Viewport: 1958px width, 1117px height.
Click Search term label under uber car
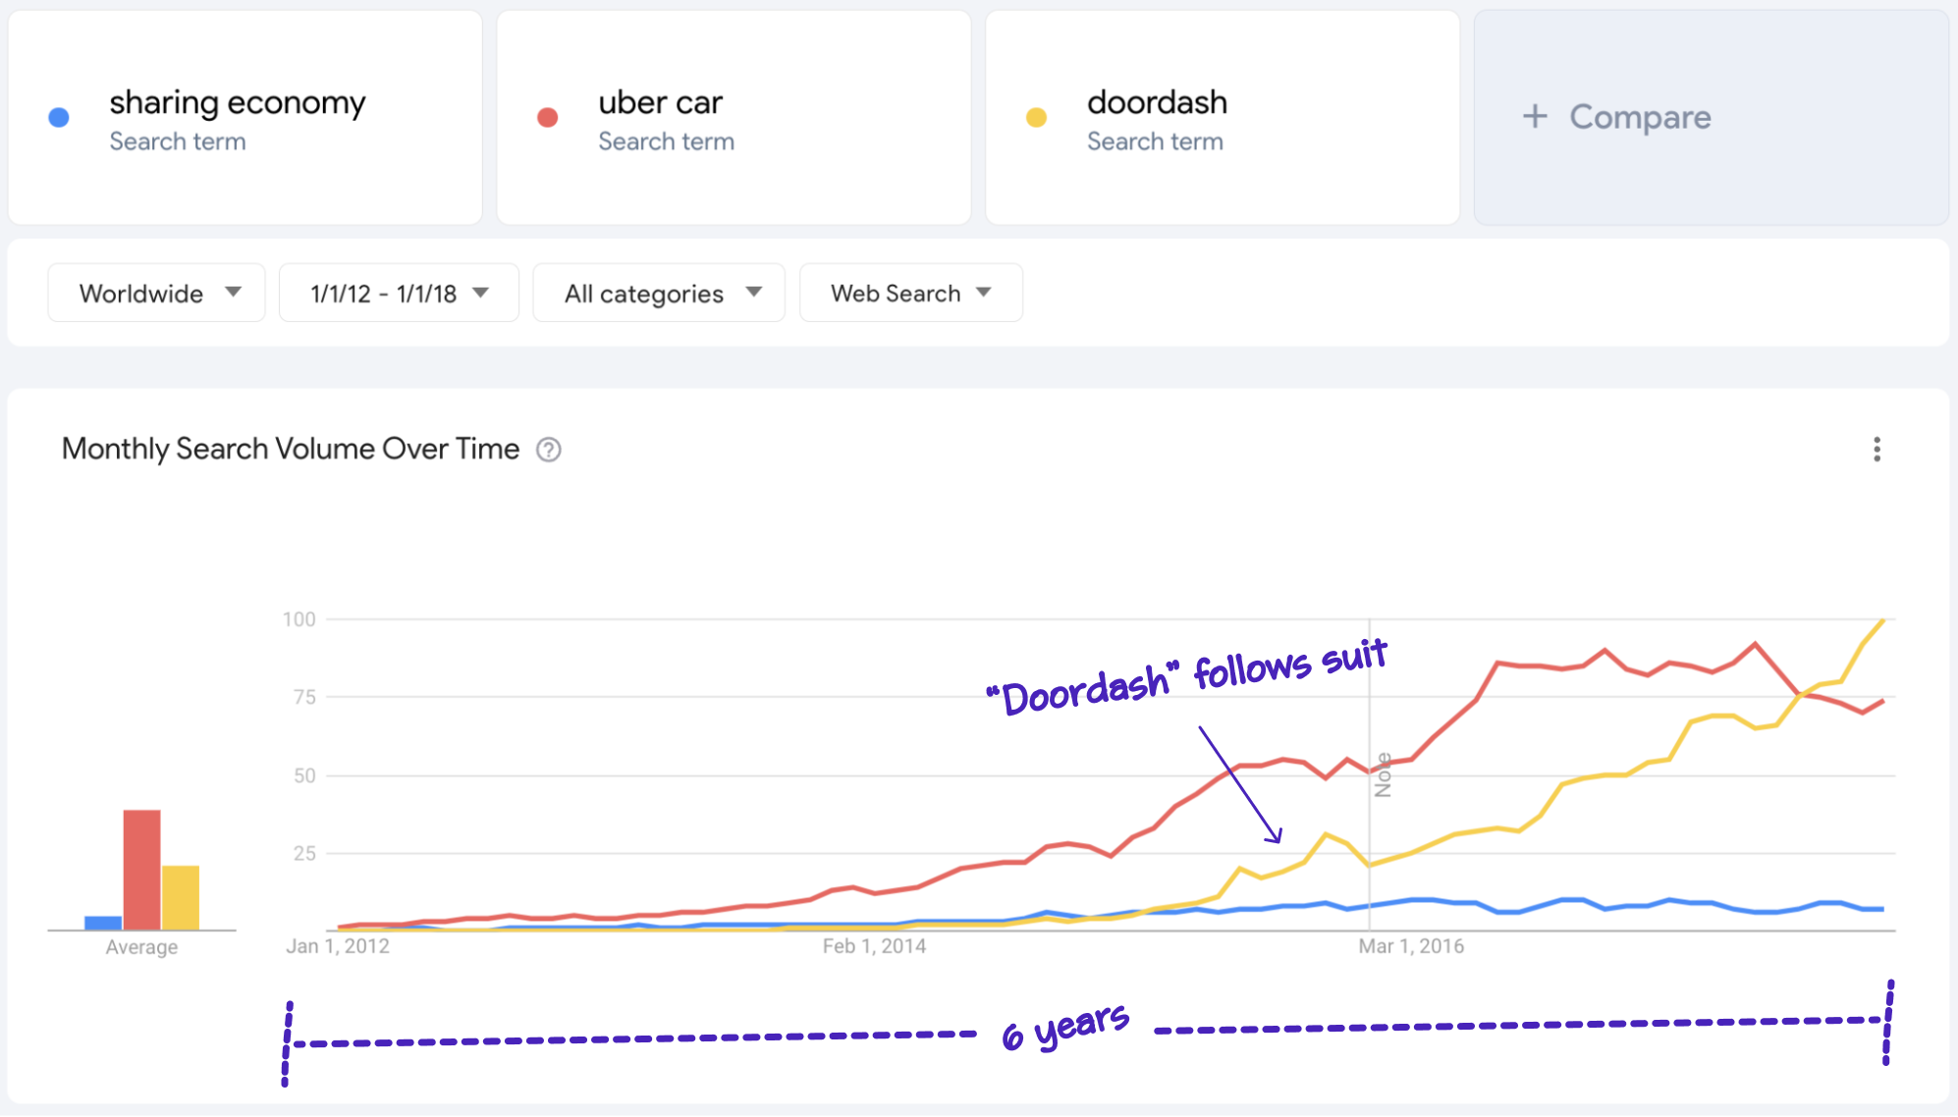click(667, 141)
